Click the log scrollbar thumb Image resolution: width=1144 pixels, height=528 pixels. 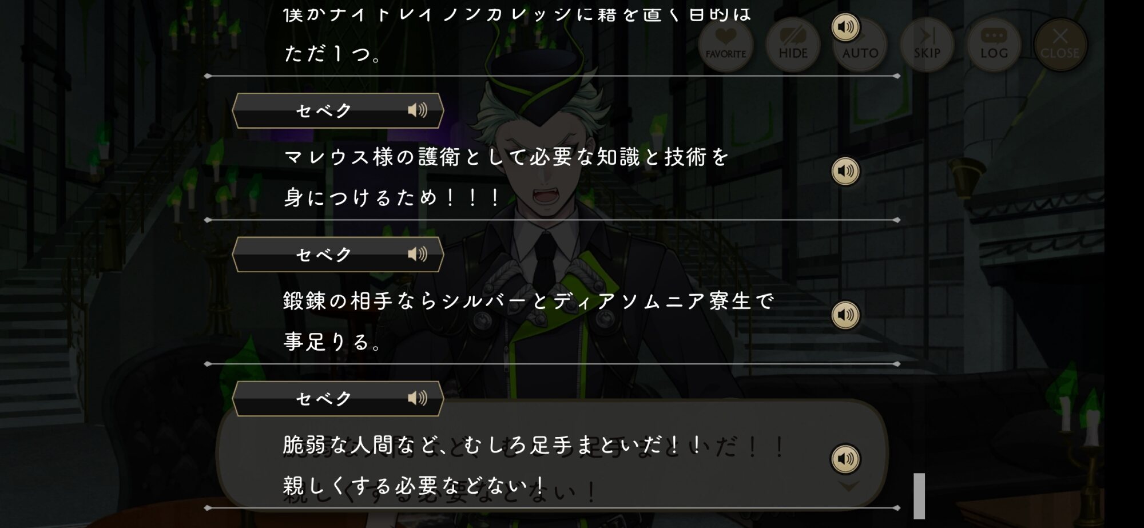pyautogui.click(x=919, y=495)
